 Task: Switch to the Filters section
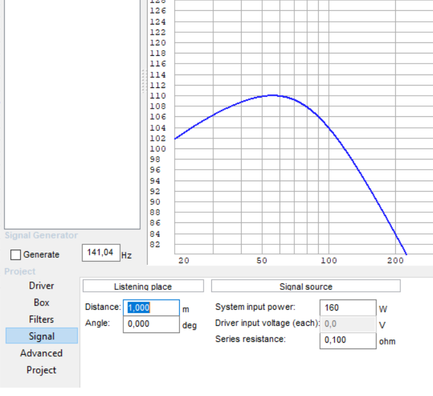41,319
